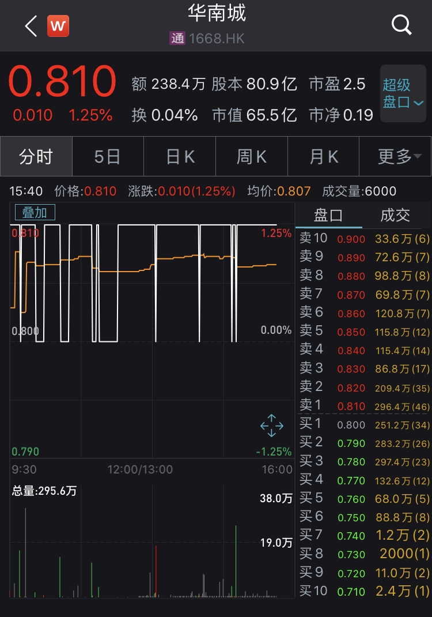Tap the large 0.810 current price
The width and height of the screenshot is (432, 617).
62,81
